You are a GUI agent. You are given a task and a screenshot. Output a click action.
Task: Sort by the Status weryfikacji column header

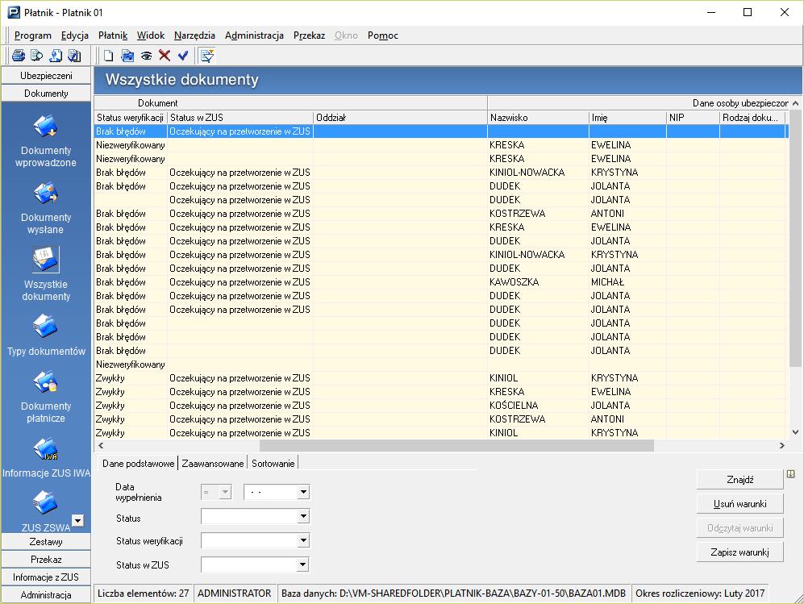coord(131,118)
